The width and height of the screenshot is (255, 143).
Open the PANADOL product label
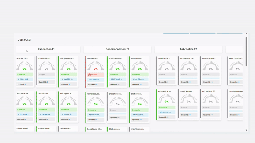tap(140, 115)
